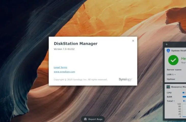Select the Uptime row in System Health
Viewport: 186px width, 122px height.
171,79
